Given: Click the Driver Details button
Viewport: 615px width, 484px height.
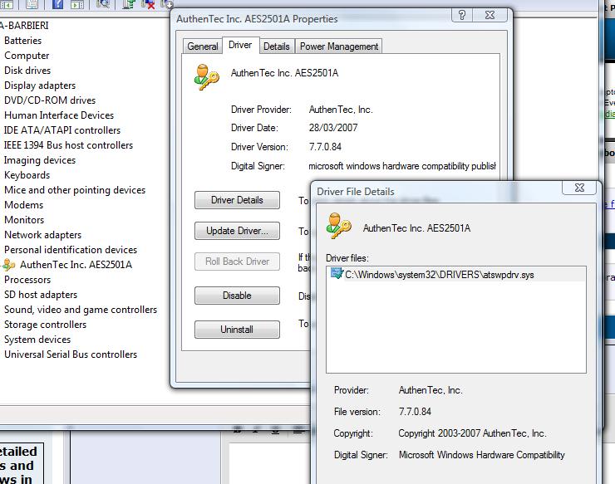Looking at the screenshot, I should [x=237, y=200].
